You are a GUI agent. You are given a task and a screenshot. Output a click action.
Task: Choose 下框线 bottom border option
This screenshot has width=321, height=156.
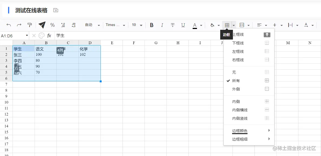[249, 43]
